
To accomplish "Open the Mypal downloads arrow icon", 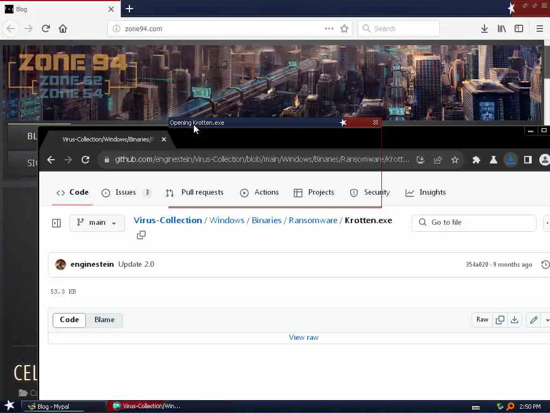I will point(484,29).
